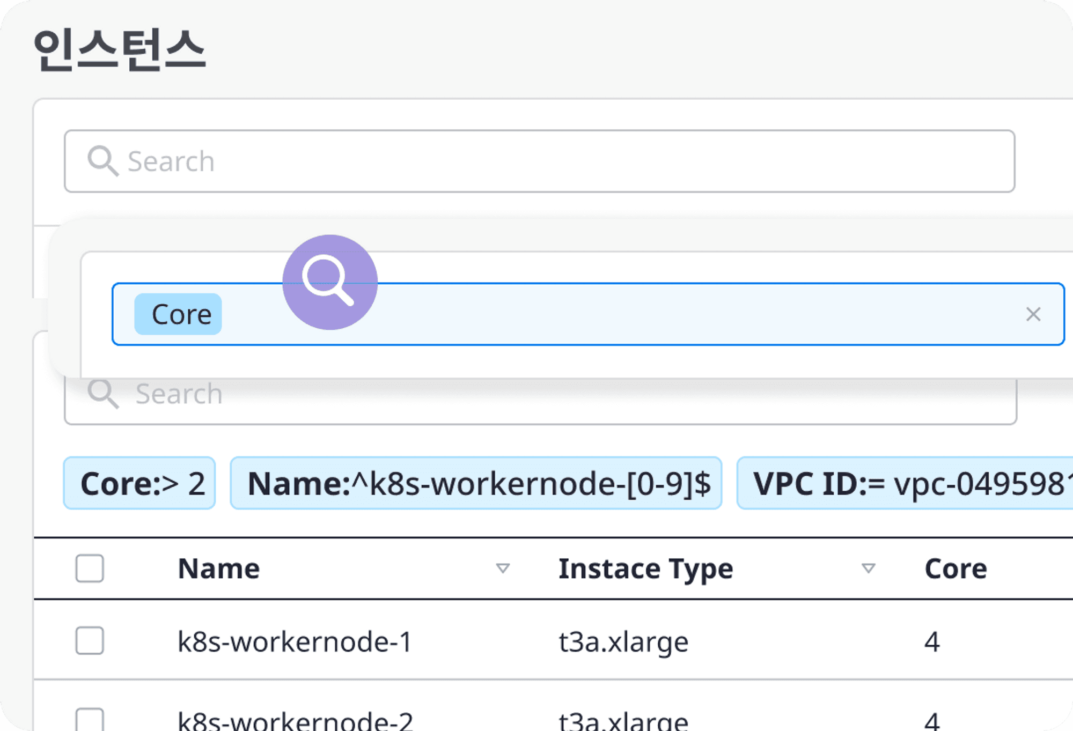The image size is (1073, 731).
Task: Select the Core tag in the highlighted search field
Action: 178,314
